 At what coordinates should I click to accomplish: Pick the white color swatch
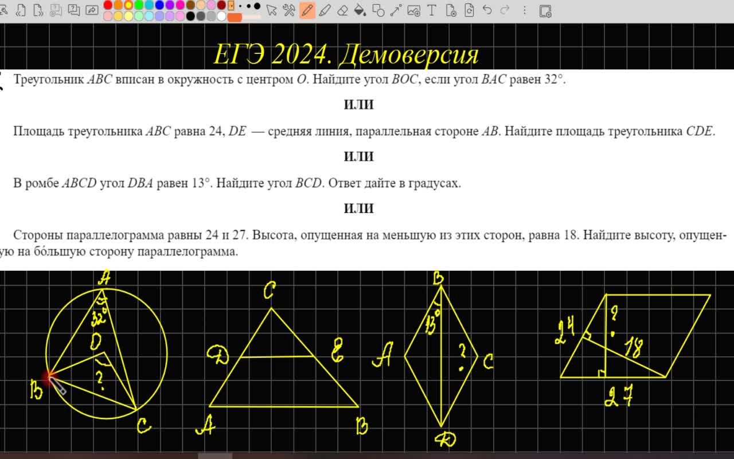[221, 16]
